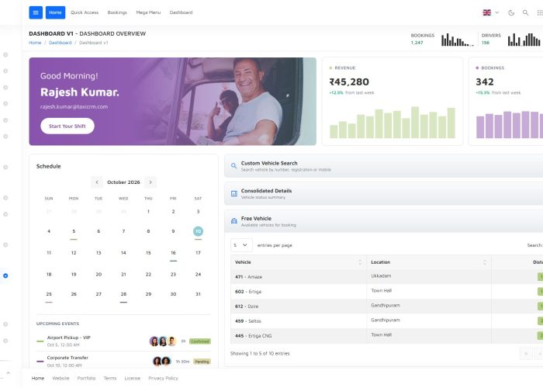Sort table by Vehicle column

299,262
